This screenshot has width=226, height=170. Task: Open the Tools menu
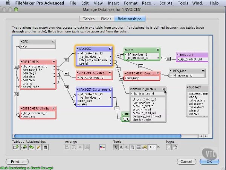pyautogui.click(x=183, y=3)
